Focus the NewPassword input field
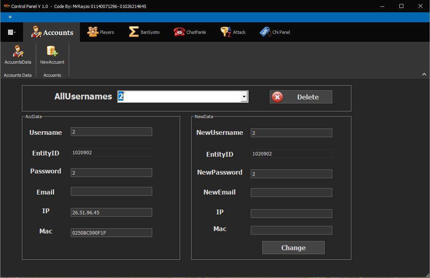Screen dimensions: 430x278 click(292, 174)
